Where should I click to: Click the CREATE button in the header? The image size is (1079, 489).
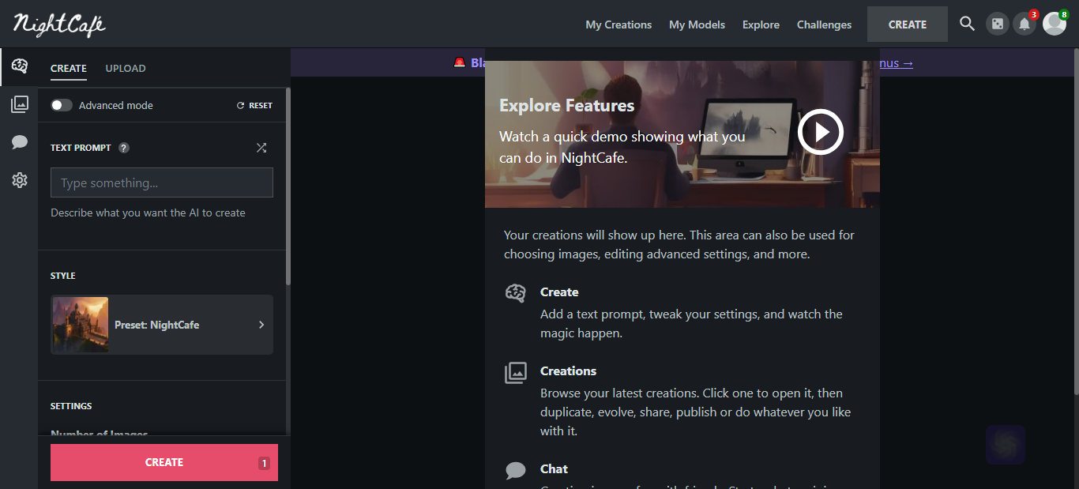[x=908, y=24]
